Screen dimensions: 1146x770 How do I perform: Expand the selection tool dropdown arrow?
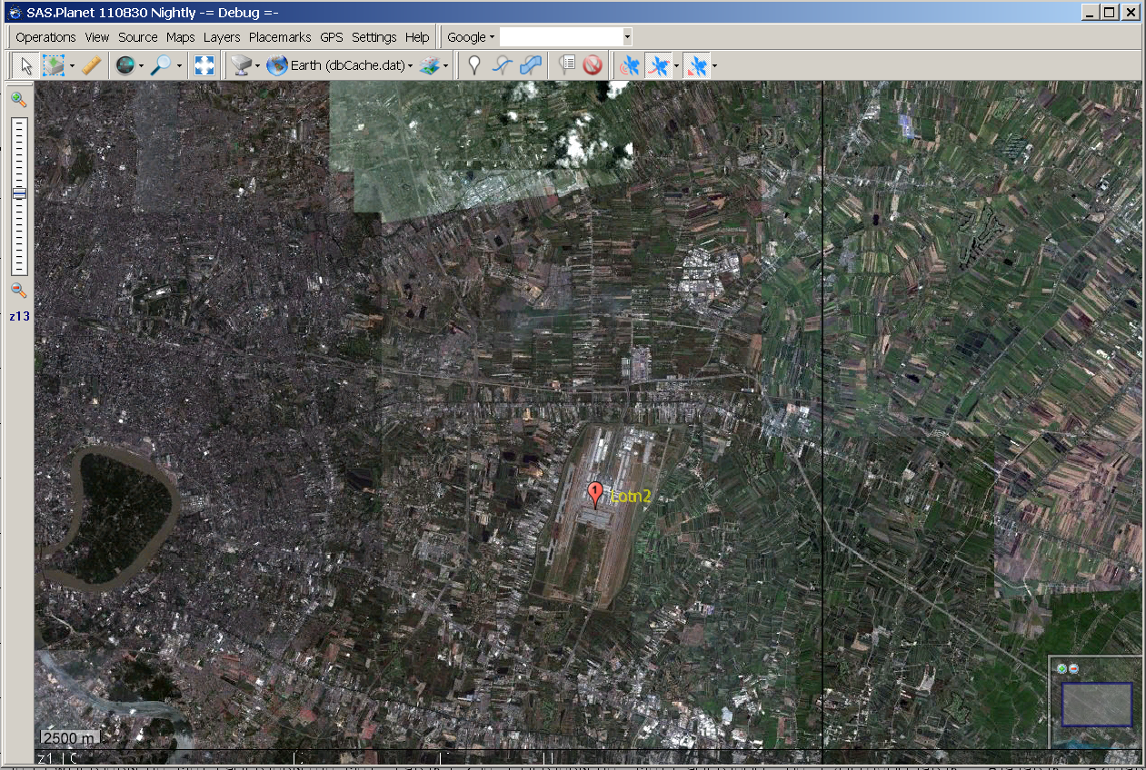pos(72,66)
